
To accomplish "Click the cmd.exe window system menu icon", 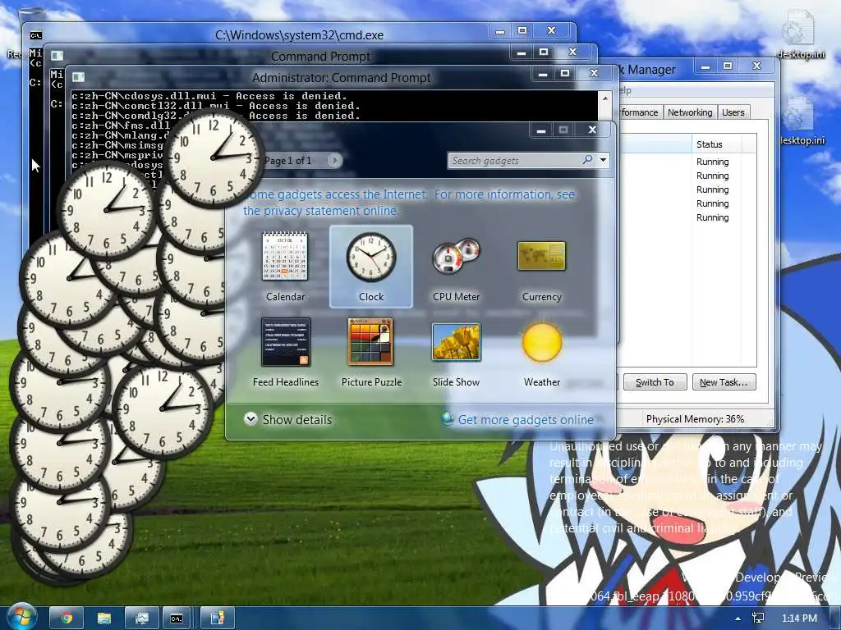I will click(x=36, y=35).
